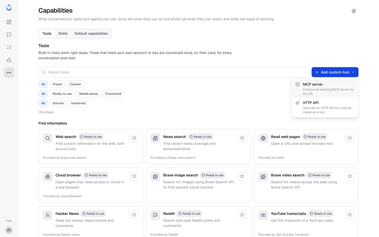The height and width of the screenshot is (237, 379).
Task: Star the Hacker News tool
Action: [x=134, y=215]
